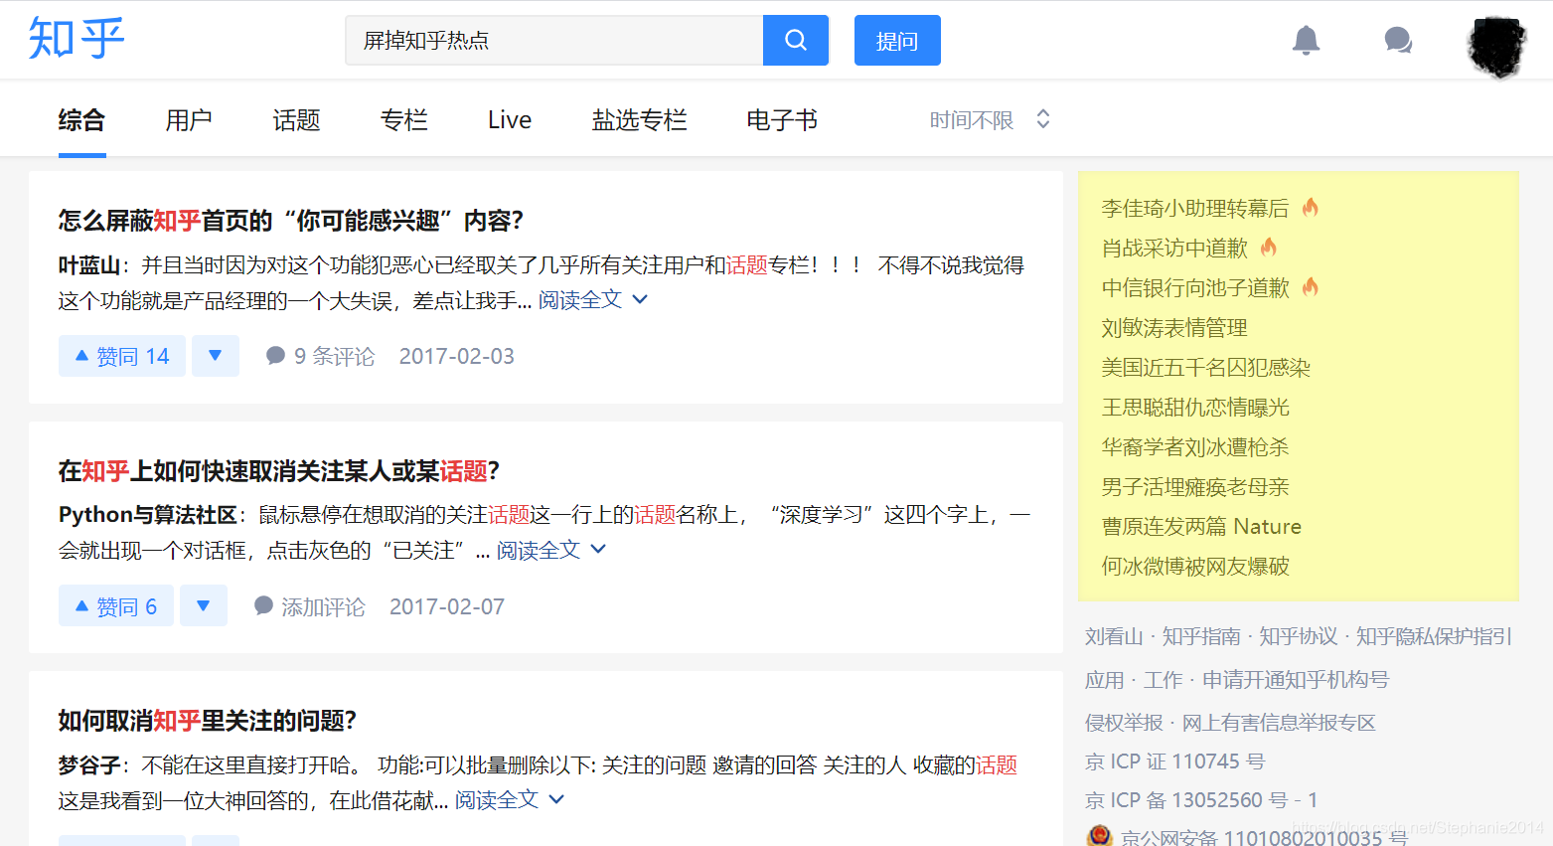
Task: Open hot topic 刘敏涛表情管理
Action: pyautogui.click(x=1174, y=327)
